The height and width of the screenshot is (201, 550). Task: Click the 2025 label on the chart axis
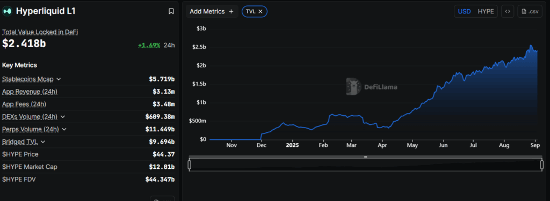click(292, 145)
